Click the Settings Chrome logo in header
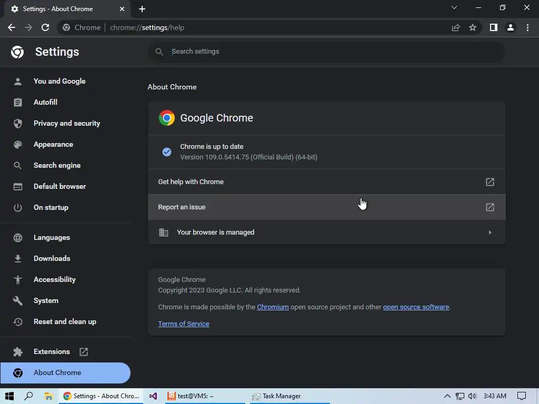This screenshot has height=404, width=539. pyautogui.click(x=17, y=52)
